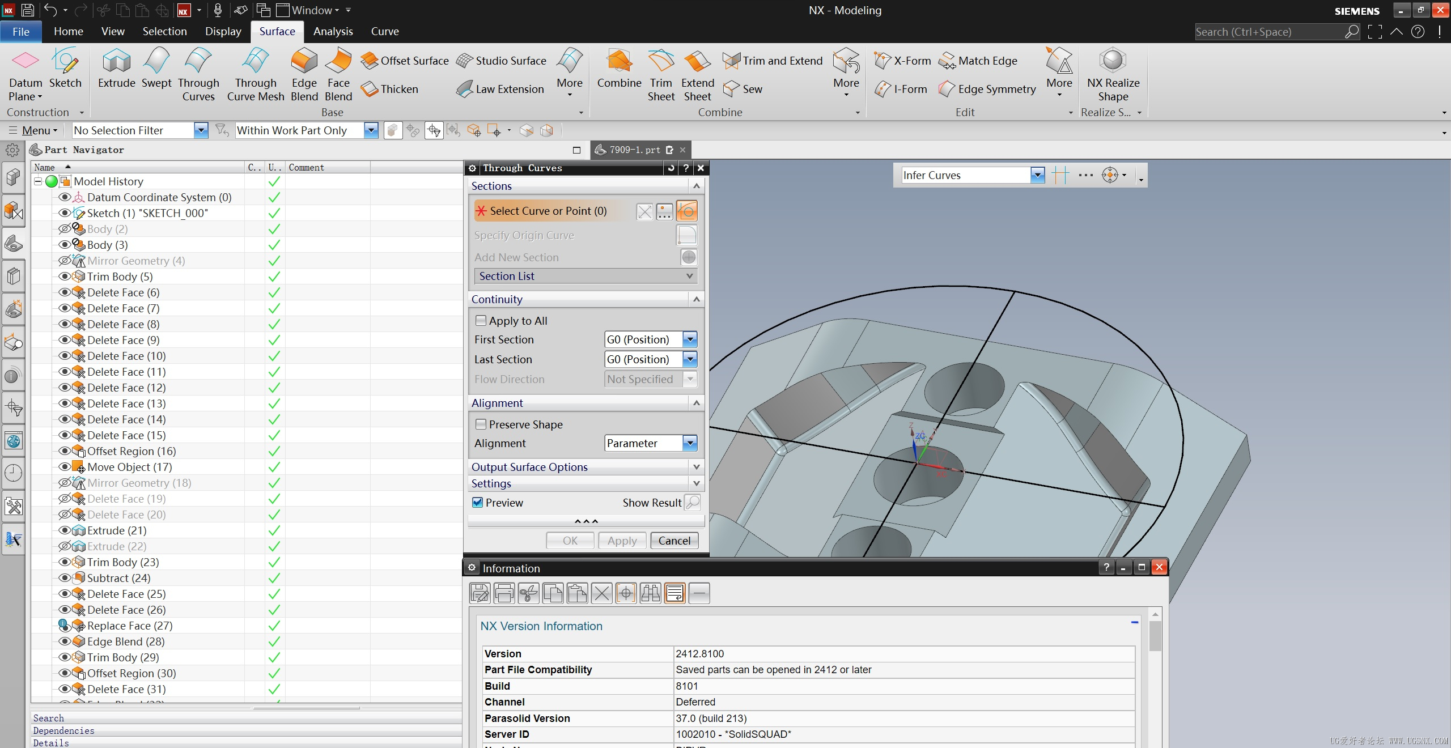1451x748 pixels.
Task: Open the Display ribbon tab
Action: coord(223,32)
